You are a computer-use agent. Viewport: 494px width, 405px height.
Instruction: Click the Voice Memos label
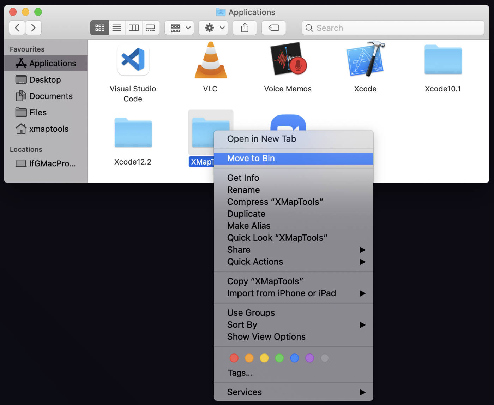pos(288,89)
